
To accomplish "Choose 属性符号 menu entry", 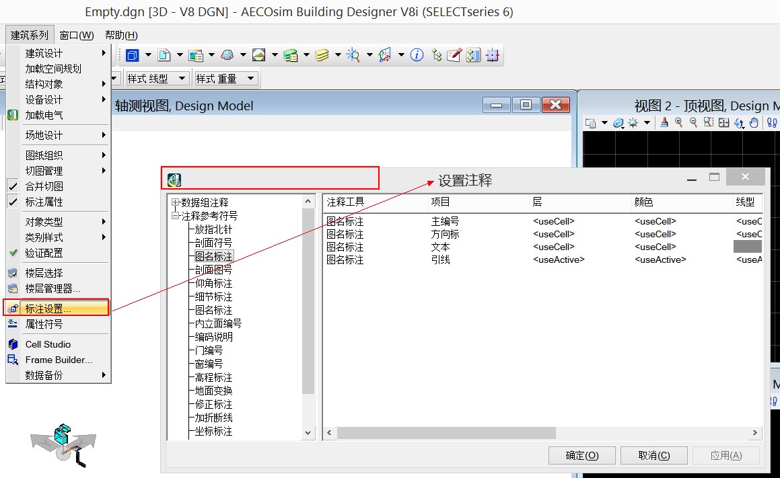I will 57,324.
